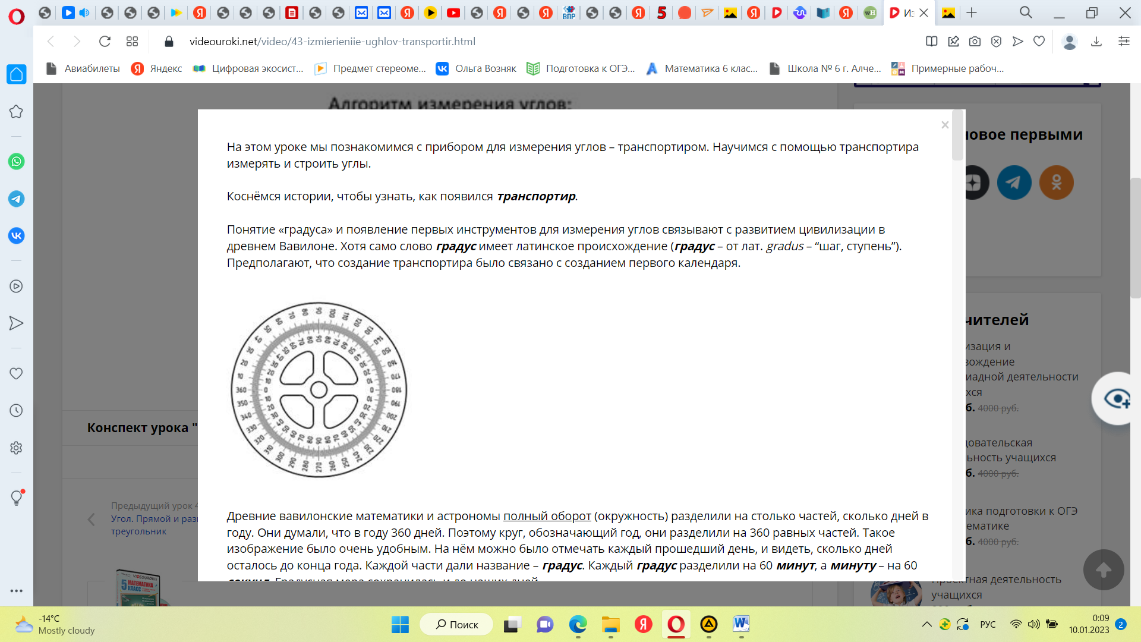1141x642 pixels.
Task: Go to previous lesson with left chevron
Action: (x=91, y=519)
